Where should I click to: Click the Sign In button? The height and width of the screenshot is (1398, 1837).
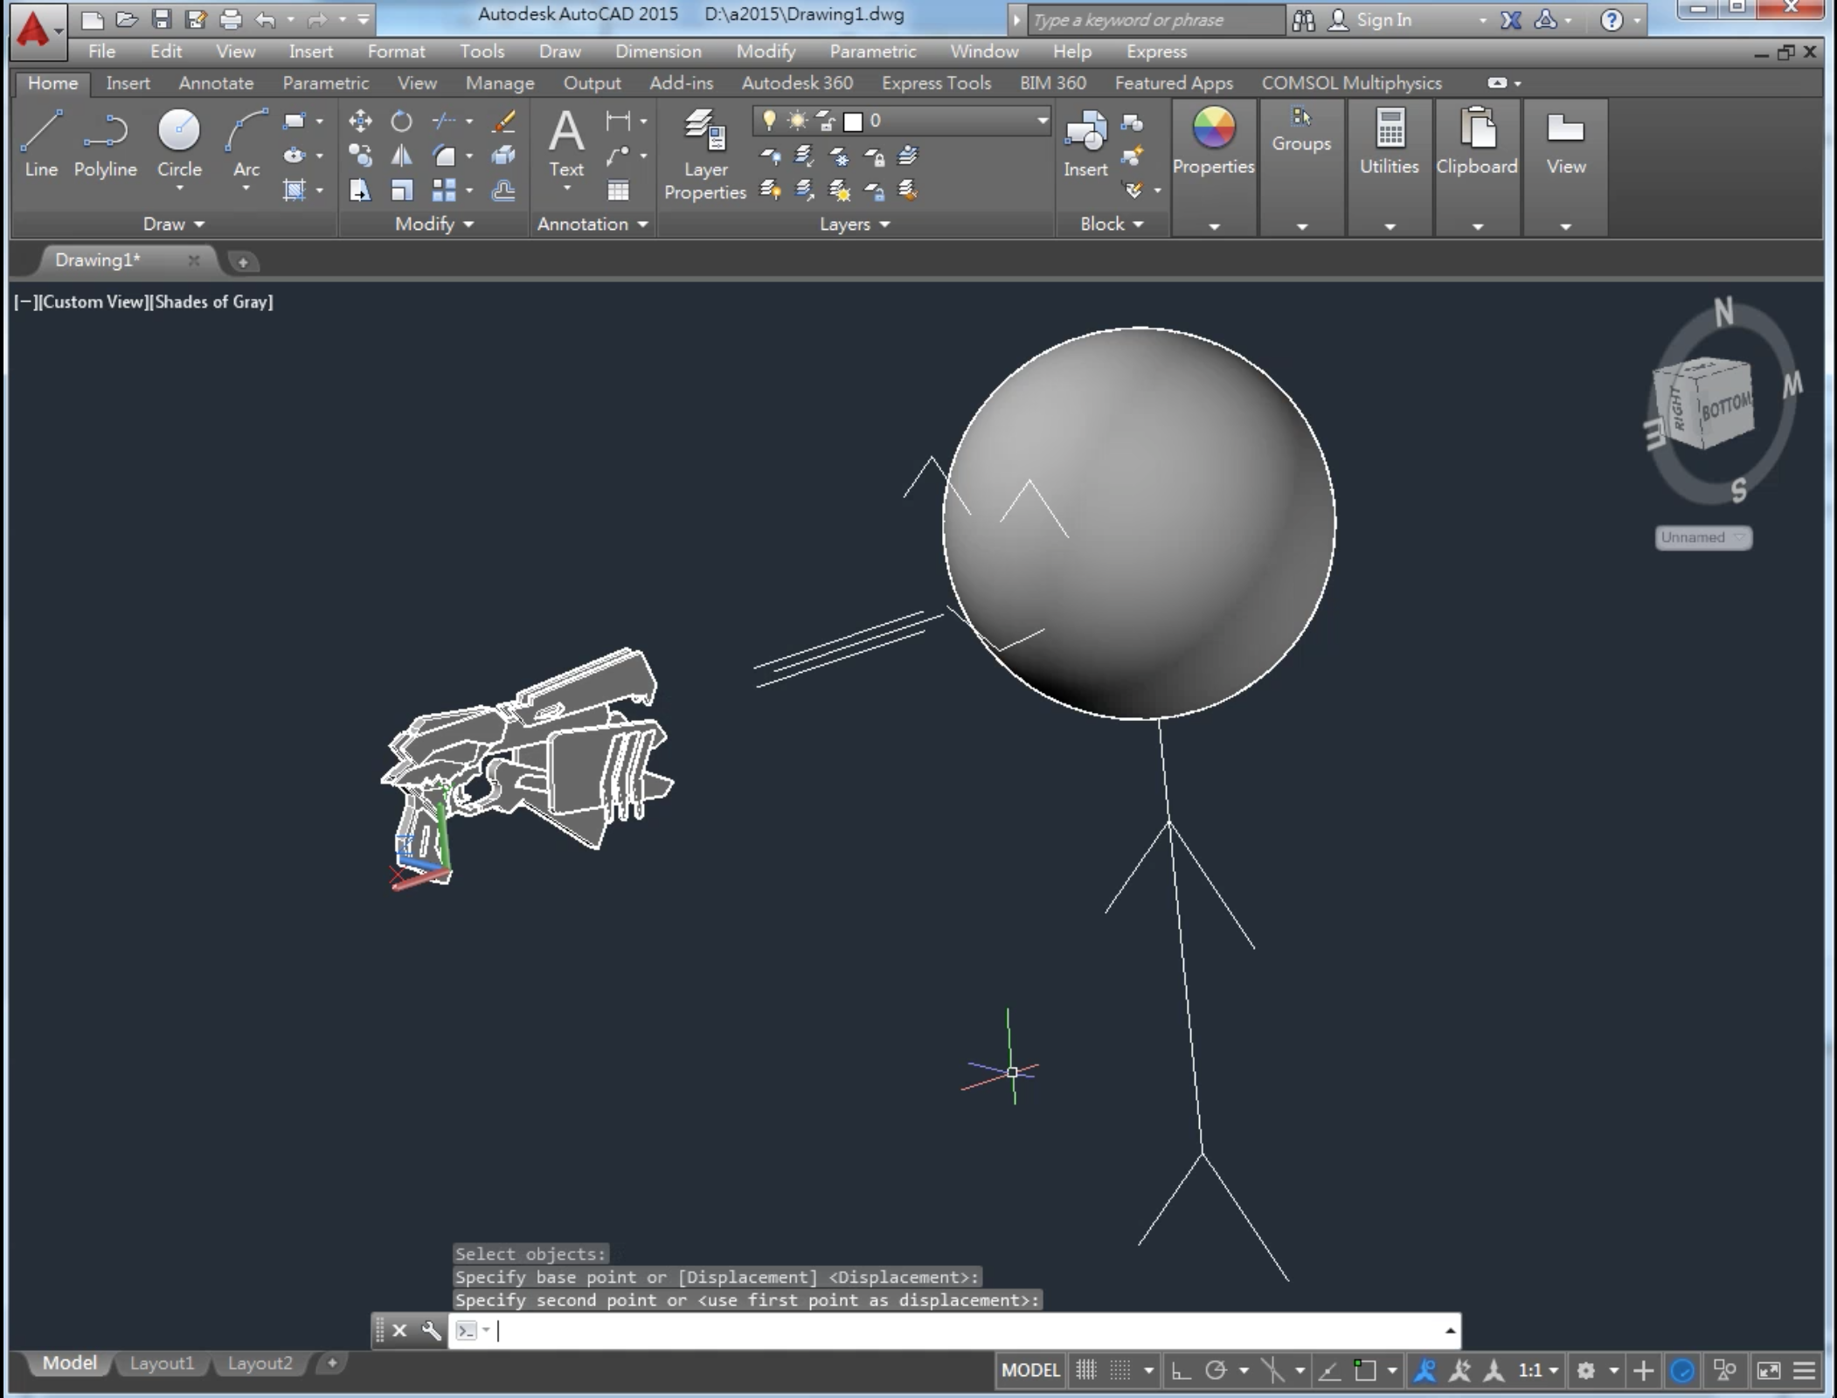point(1383,19)
